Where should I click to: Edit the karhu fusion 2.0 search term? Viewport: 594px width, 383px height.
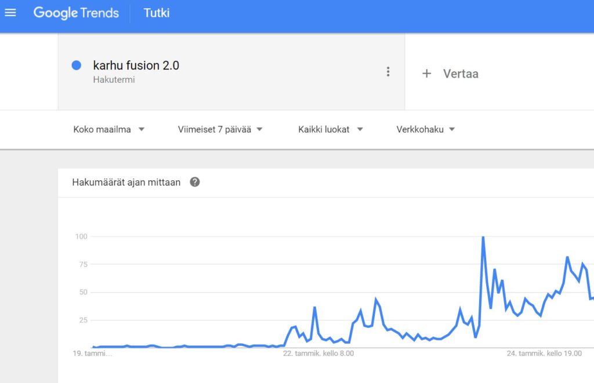click(136, 65)
